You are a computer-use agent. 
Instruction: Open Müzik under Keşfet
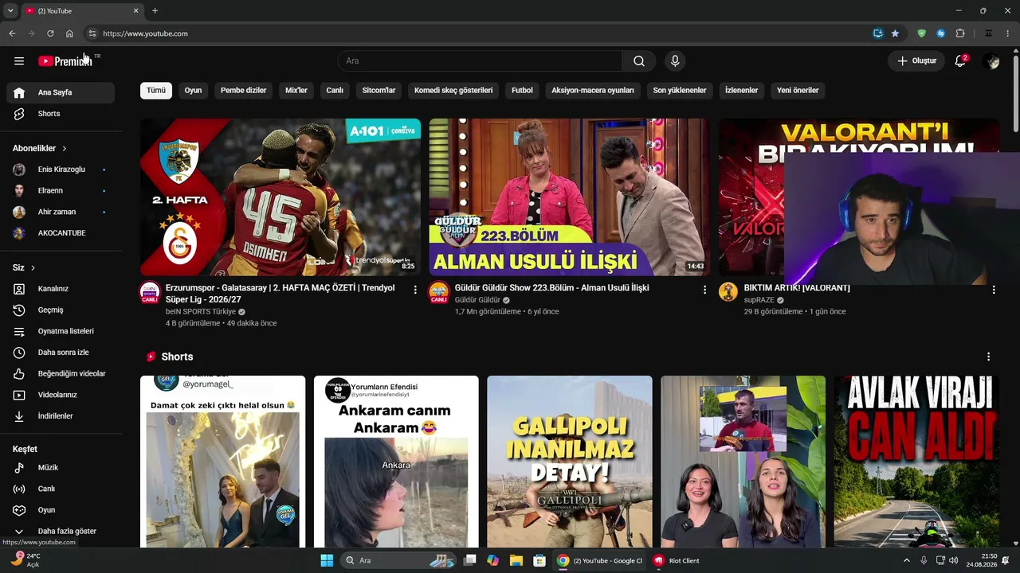click(x=61, y=468)
